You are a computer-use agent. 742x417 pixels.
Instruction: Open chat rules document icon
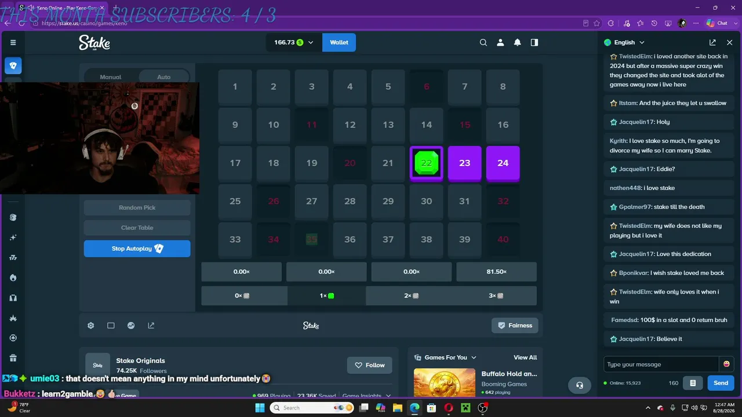pyautogui.click(x=693, y=383)
